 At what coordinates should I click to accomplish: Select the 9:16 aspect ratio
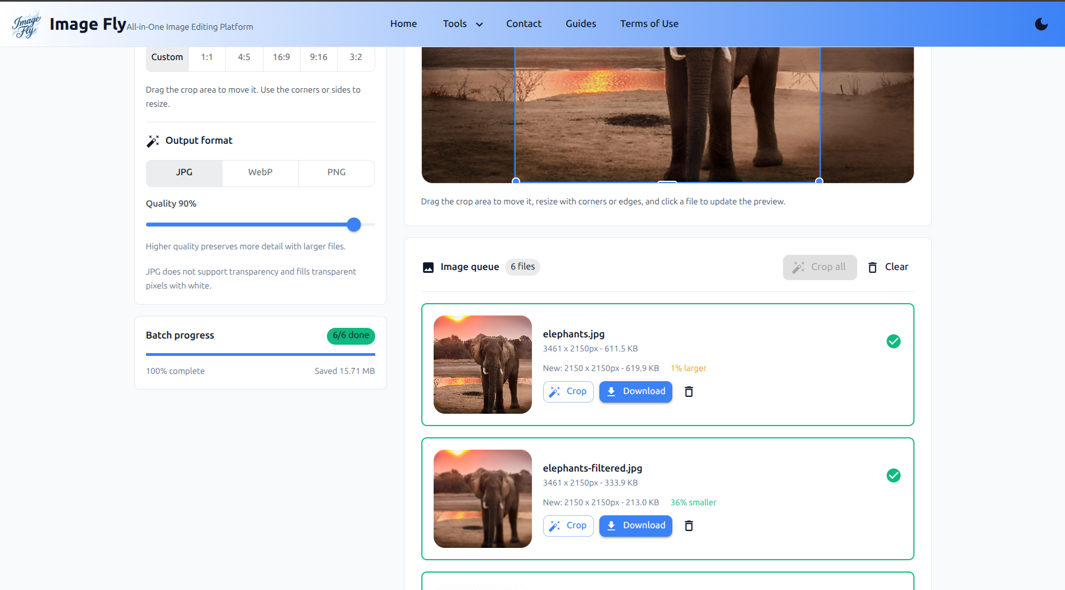pyautogui.click(x=318, y=57)
